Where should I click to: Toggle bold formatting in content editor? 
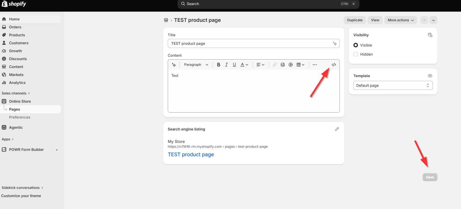219,65
